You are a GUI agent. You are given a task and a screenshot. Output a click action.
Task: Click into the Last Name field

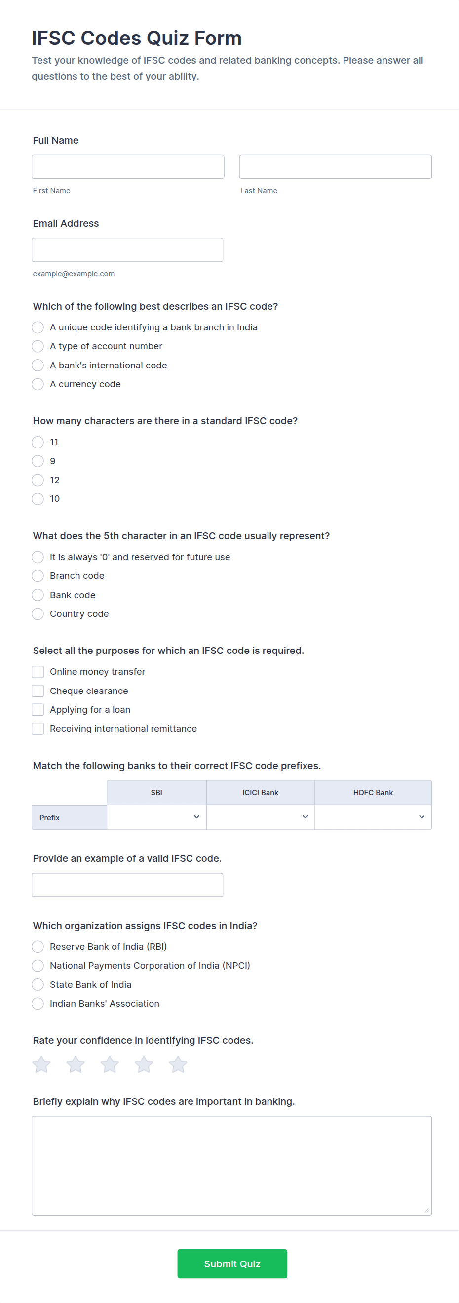coord(335,166)
